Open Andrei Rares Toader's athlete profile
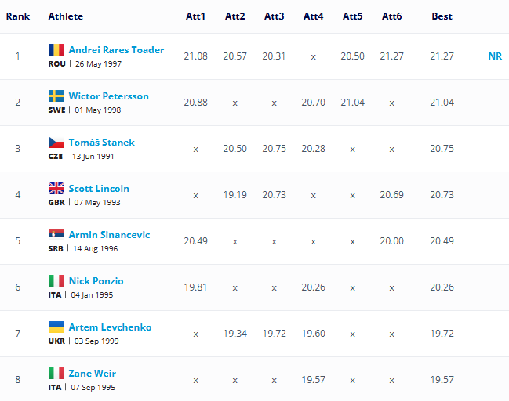The height and width of the screenshot is (401, 509). click(x=116, y=50)
